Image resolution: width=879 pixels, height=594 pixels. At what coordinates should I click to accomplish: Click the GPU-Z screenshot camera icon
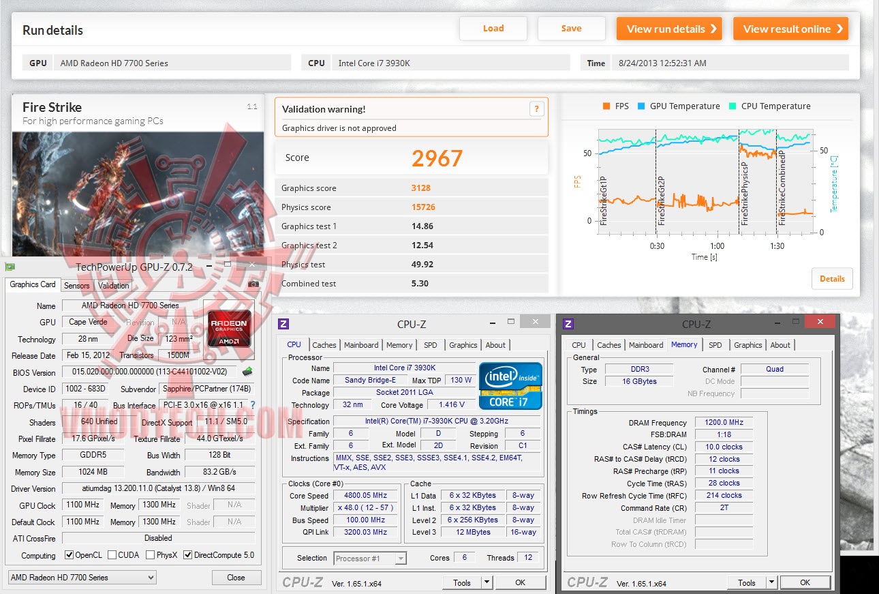point(253,284)
